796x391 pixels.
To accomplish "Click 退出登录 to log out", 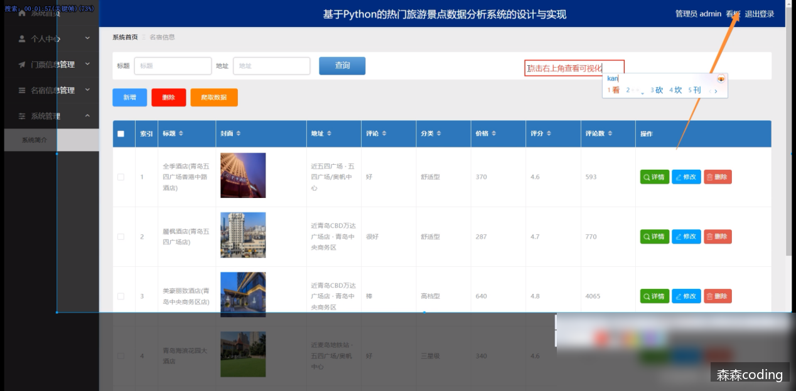I will [760, 14].
